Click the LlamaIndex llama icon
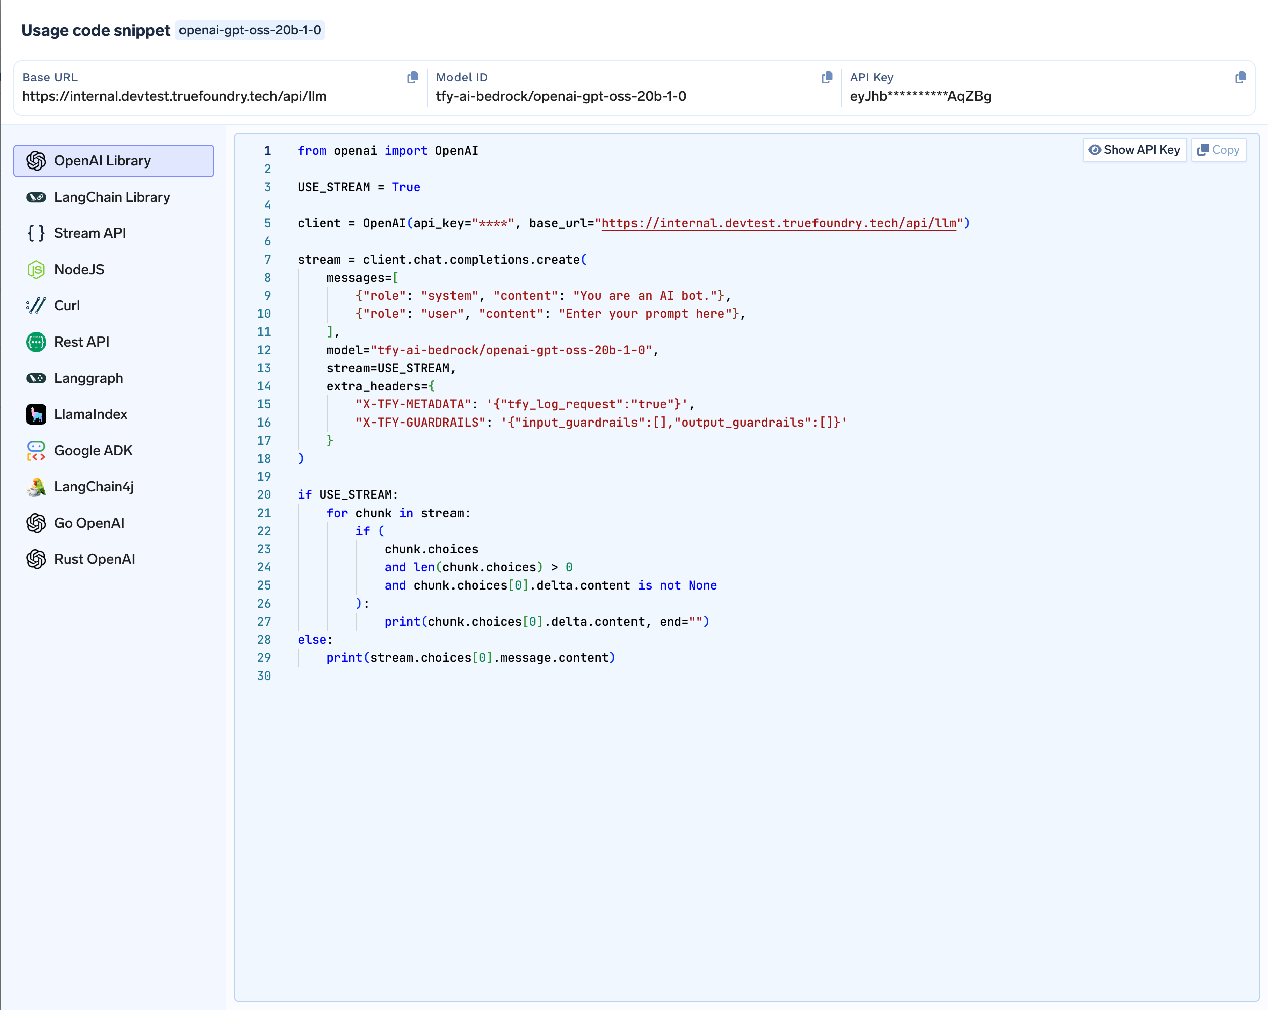Image resolution: width=1268 pixels, height=1010 pixels. (x=36, y=414)
